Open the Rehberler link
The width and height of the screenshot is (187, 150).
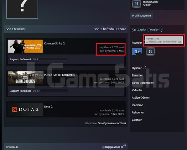point(138,112)
